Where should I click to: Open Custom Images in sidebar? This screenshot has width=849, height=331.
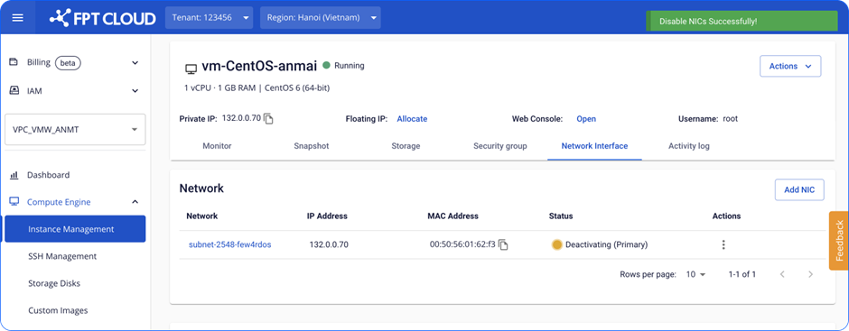point(58,310)
